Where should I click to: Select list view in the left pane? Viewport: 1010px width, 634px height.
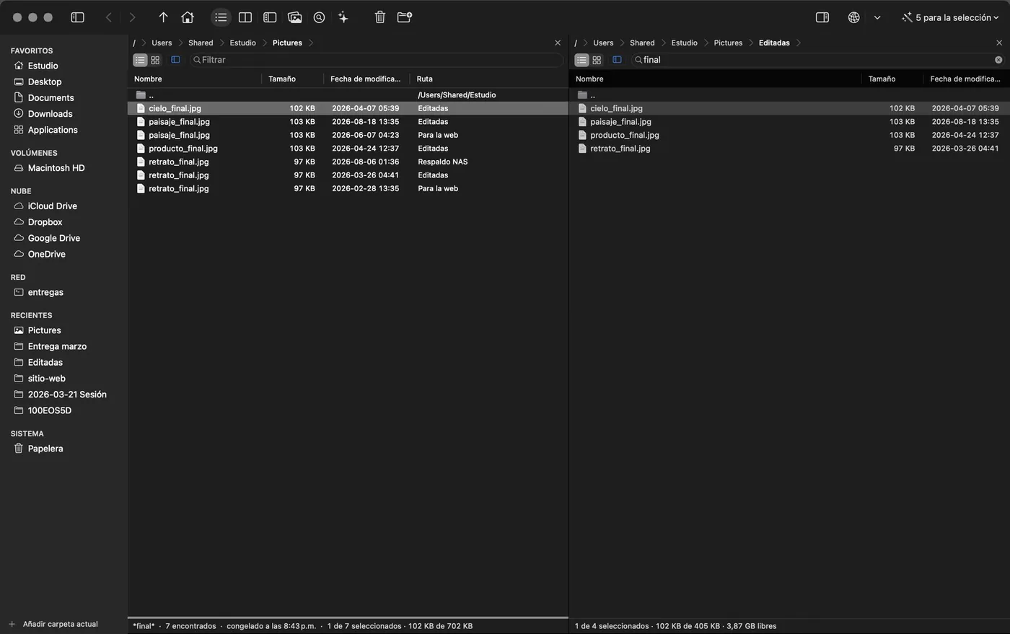pos(140,60)
